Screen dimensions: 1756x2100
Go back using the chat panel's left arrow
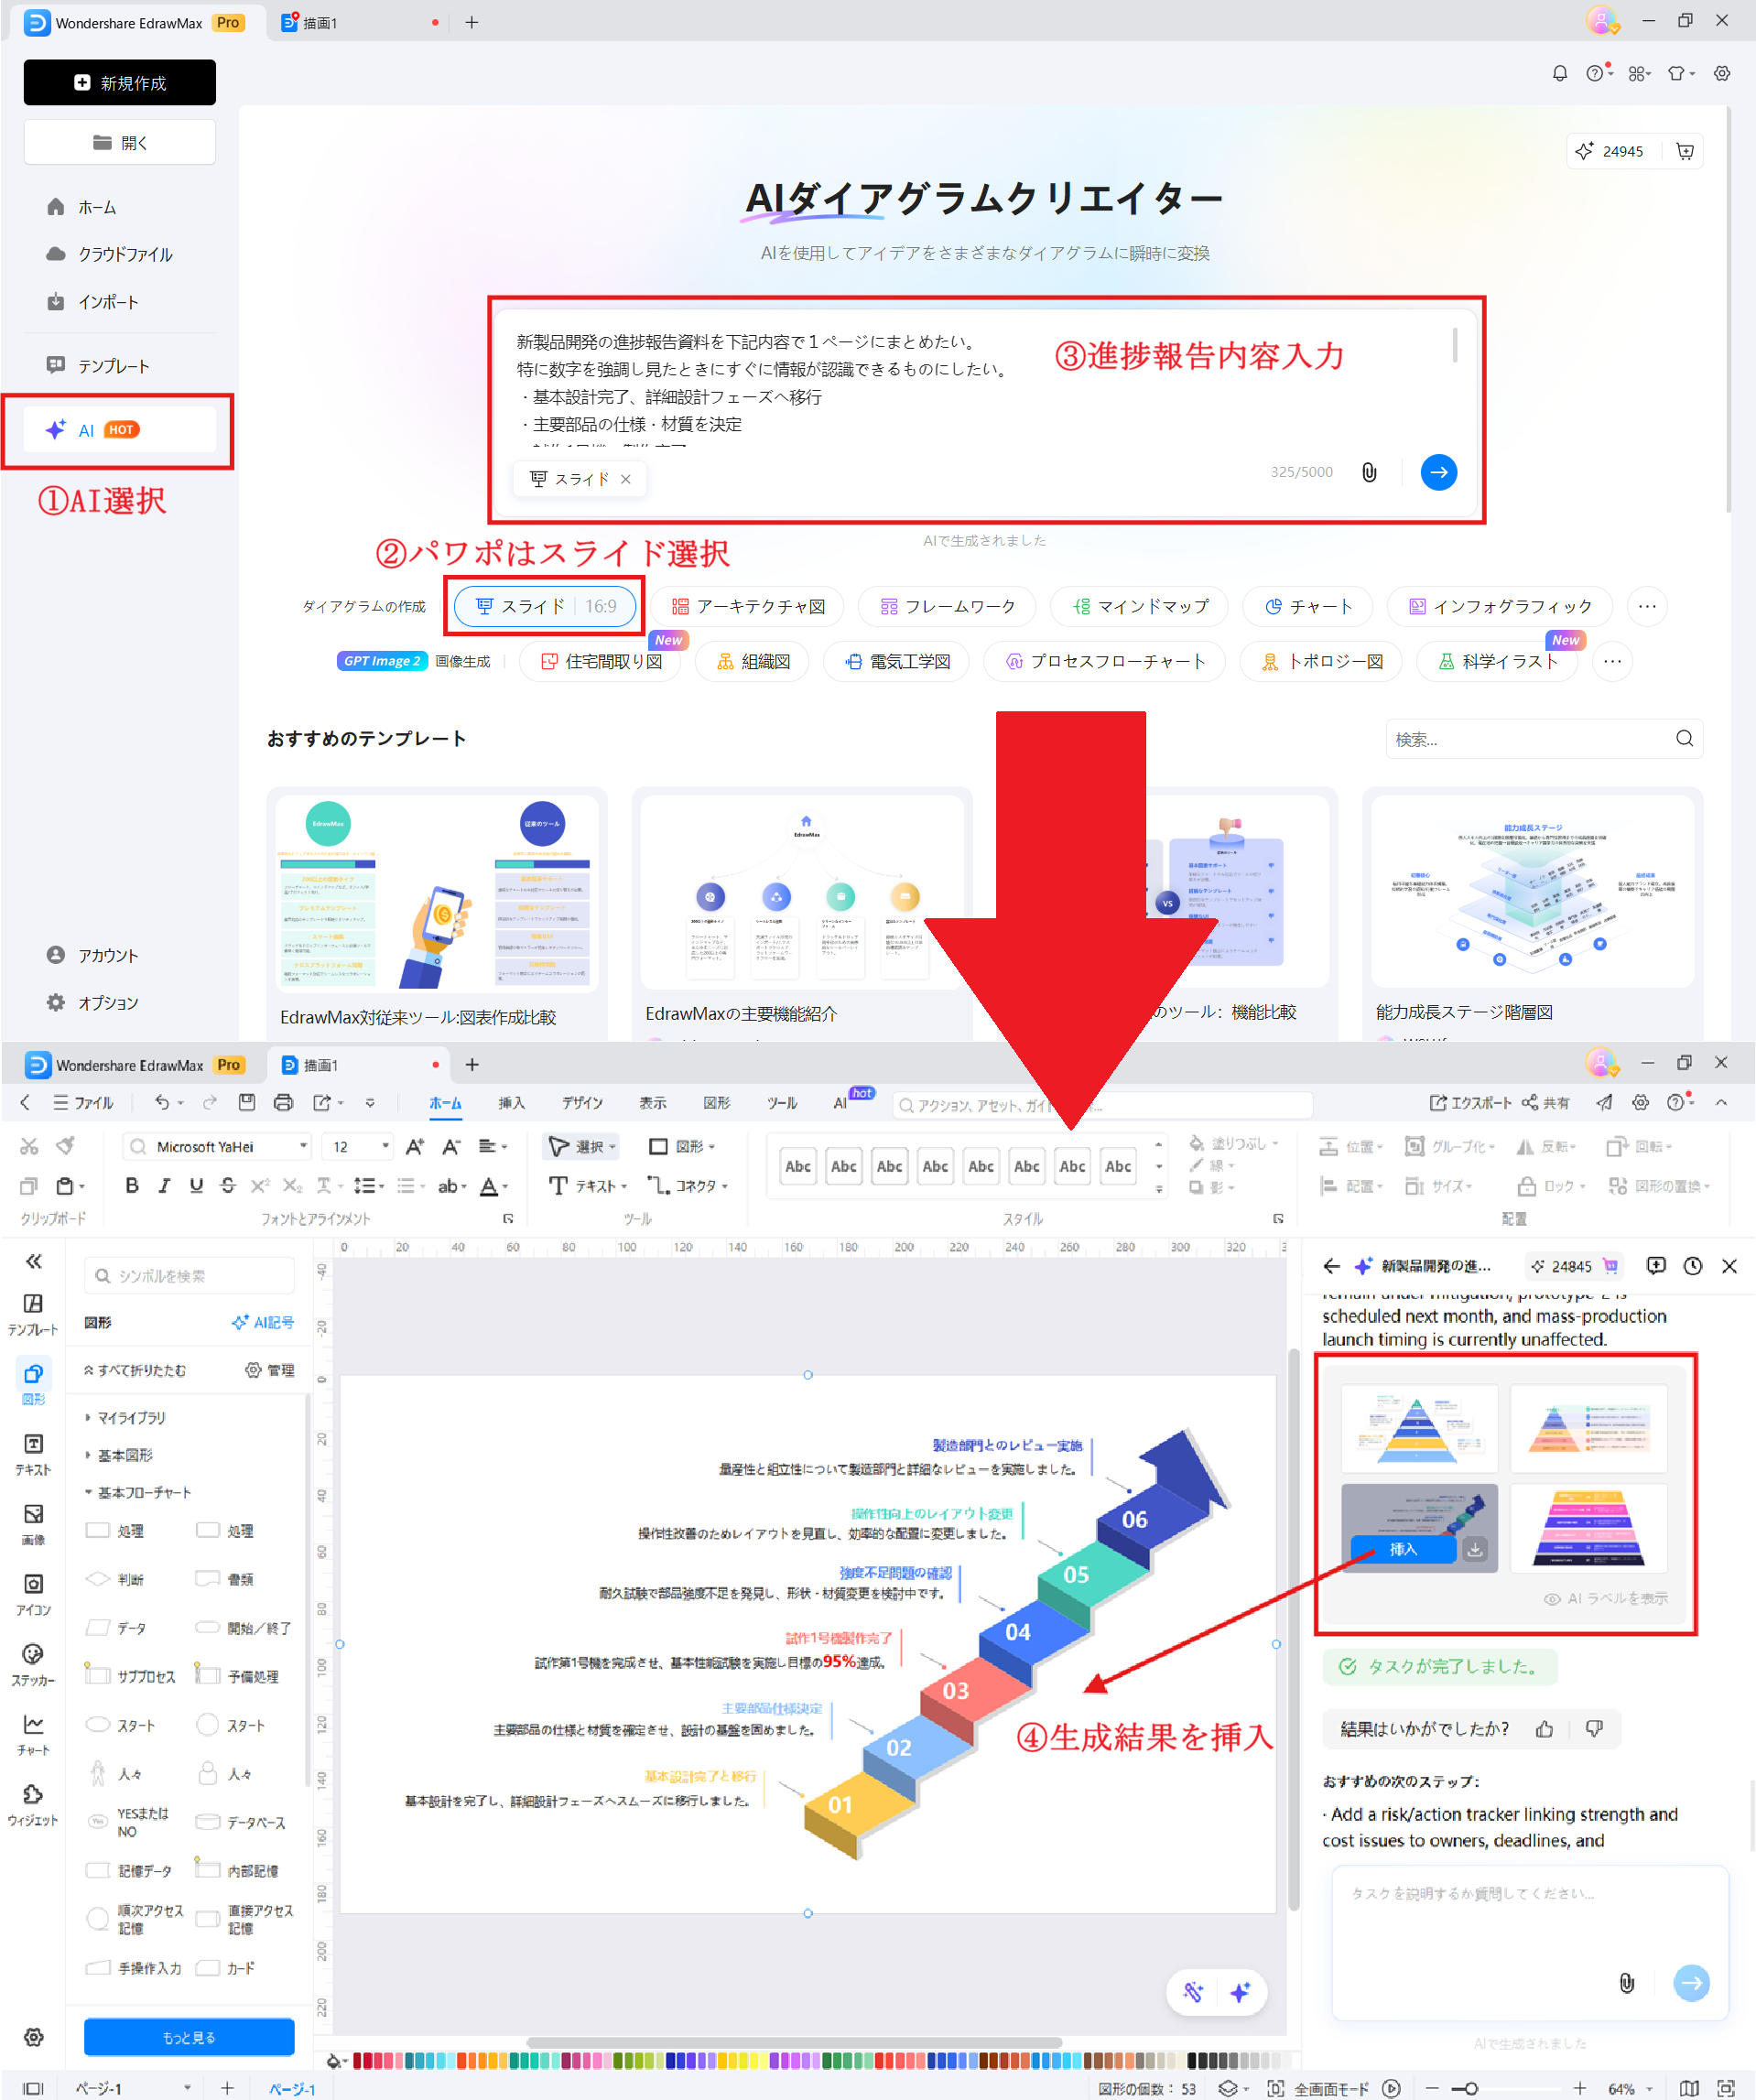tap(1331, 1266)
